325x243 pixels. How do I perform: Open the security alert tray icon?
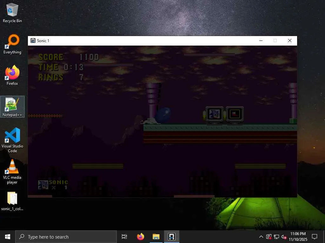(269, 237)
